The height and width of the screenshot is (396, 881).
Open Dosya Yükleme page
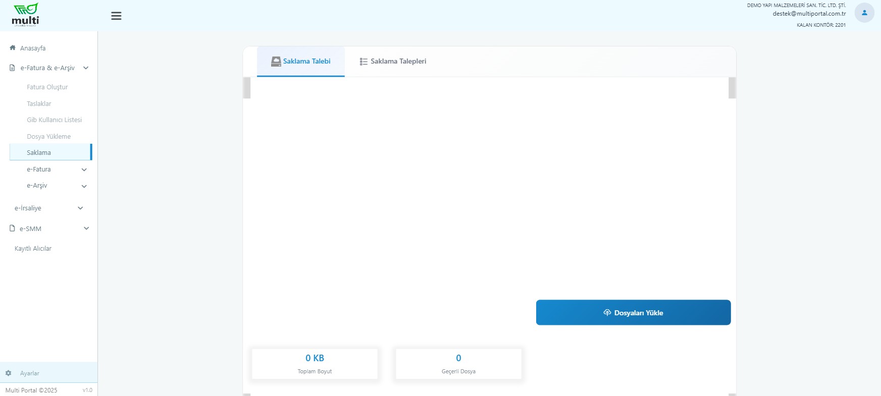[48, 136]
